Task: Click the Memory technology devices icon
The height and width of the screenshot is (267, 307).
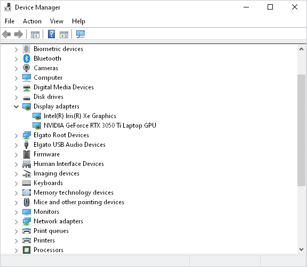Action: pyautogui.click(x=27, y=193)
